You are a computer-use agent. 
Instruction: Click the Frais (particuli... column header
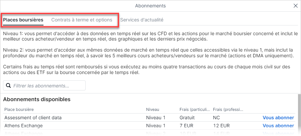[x=195, y=110]
